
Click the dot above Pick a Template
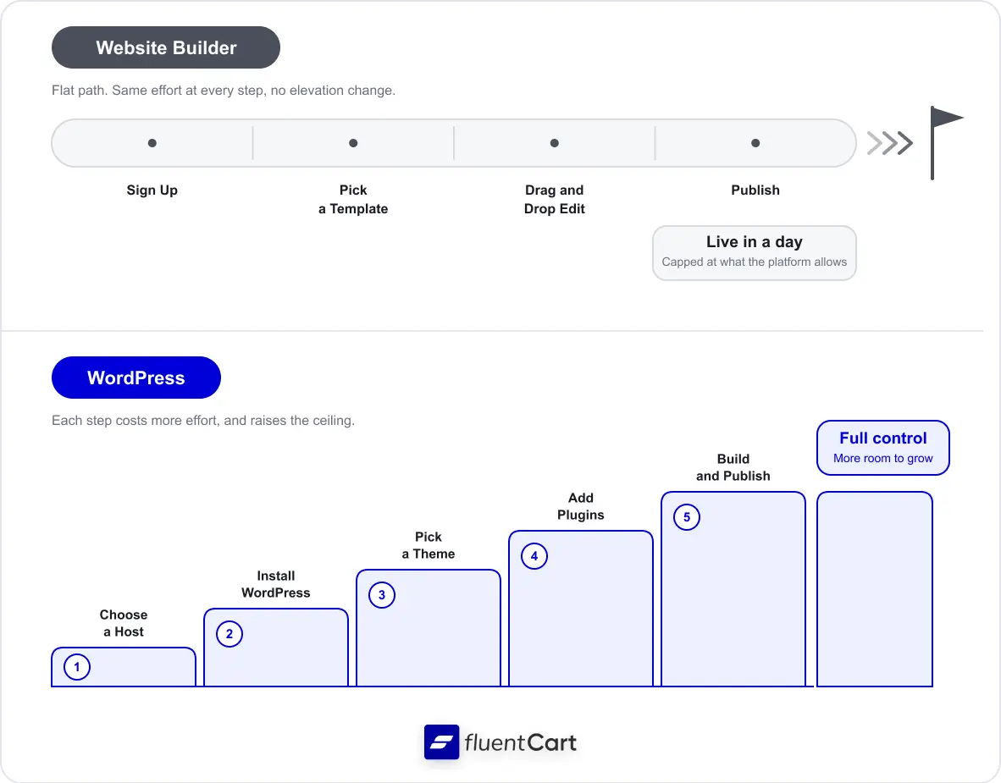353,143
